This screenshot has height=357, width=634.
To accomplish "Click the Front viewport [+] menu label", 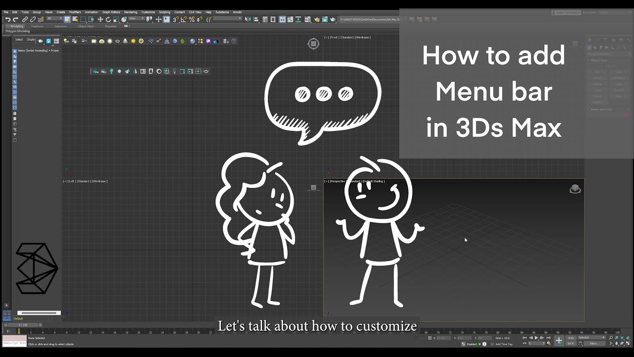I will pyautogui.click(x=326, y=37).
